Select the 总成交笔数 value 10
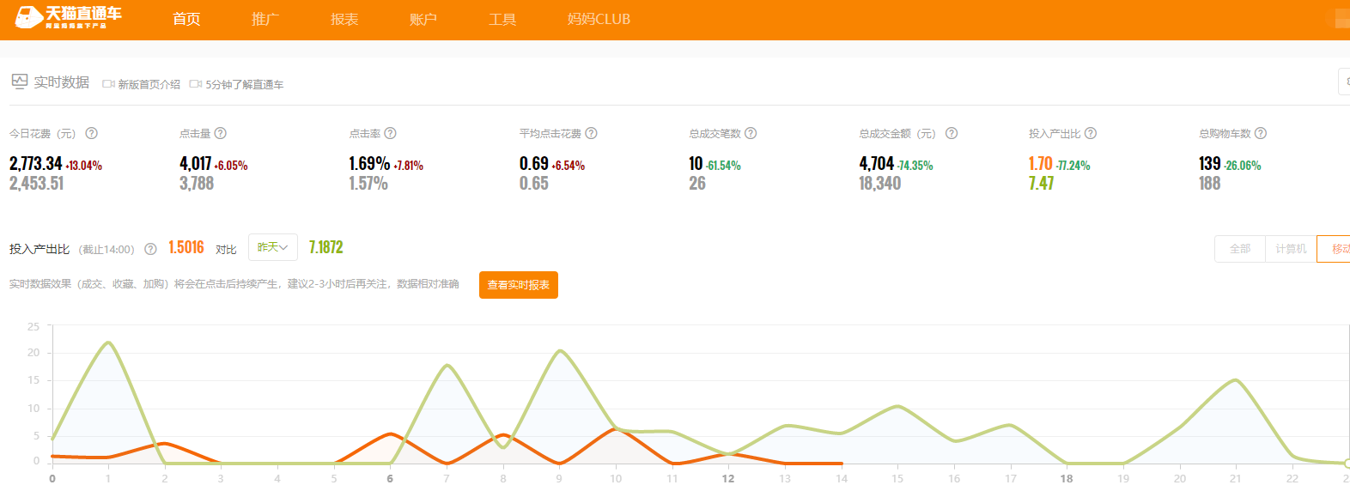This screenshot has height=497, width=1350. pos(696,164)
